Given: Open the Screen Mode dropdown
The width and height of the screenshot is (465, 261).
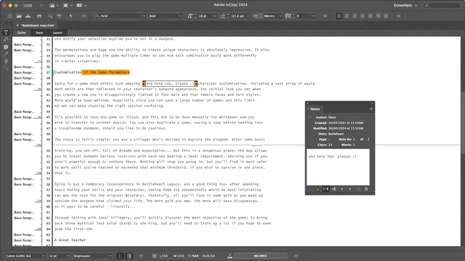Looking at the screenshot, I should pos(68,5).
